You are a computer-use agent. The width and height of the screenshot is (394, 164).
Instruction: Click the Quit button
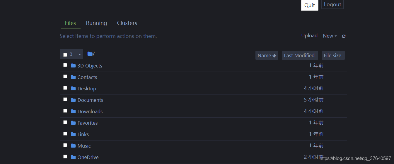coord(310,5)
